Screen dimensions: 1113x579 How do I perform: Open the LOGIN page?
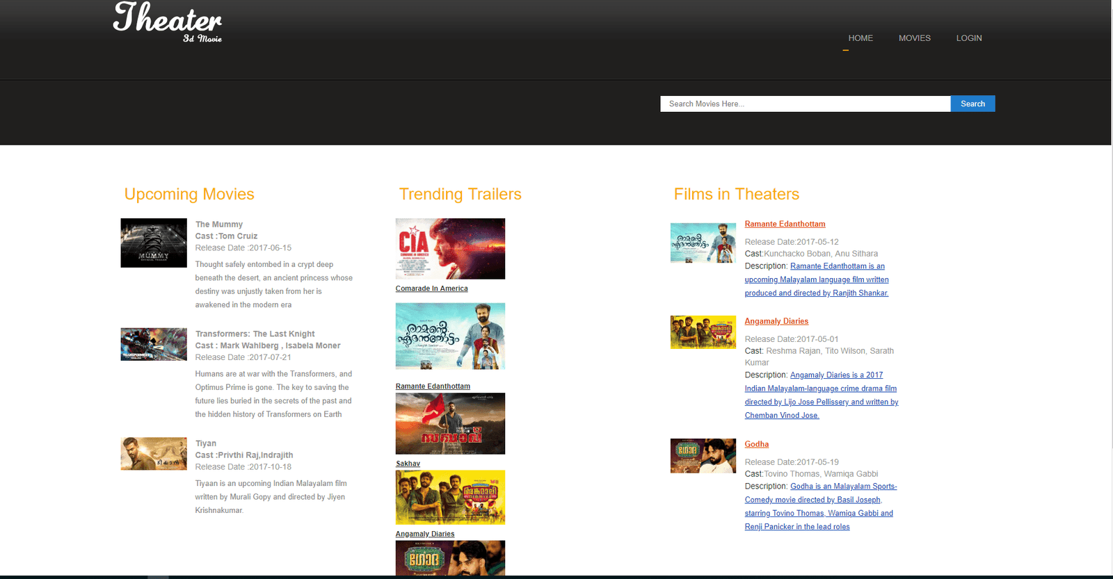tap(968, 38)
